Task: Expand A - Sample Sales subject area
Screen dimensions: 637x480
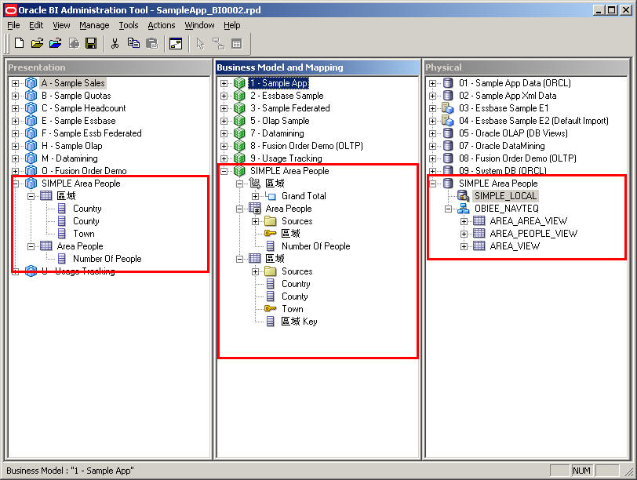Action: (x=16, y=83)
